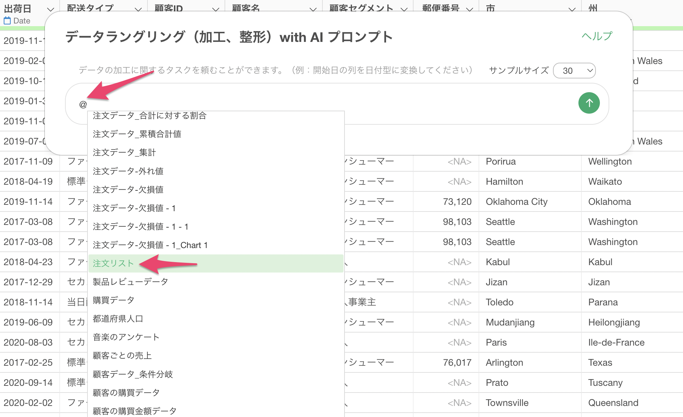The width and height of the screenshot is (683, 417).
Task: Select 注文データ_累積合計値 entry
Action: [137, 134]
